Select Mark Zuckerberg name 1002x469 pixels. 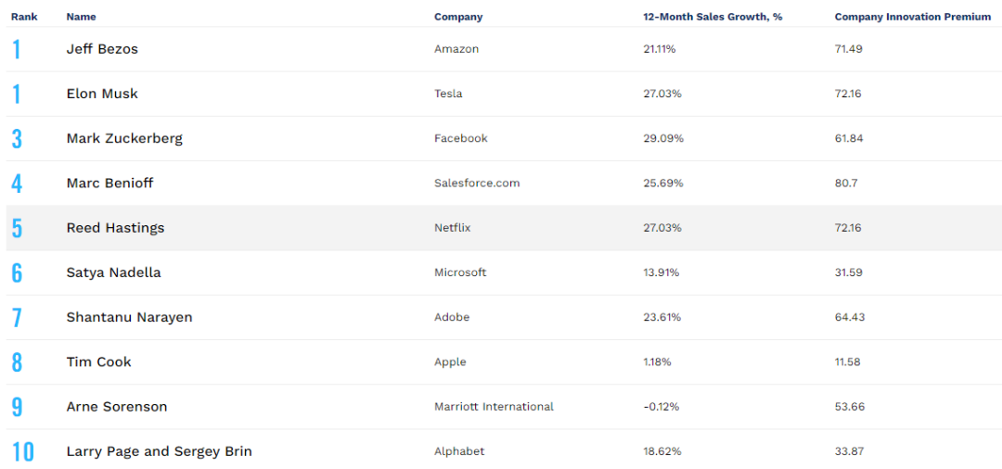pyautogui.click(x=124, y=138)
